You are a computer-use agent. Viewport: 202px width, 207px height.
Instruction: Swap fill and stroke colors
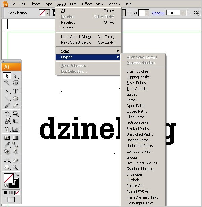pyautogui.click(x=17, y=175)
